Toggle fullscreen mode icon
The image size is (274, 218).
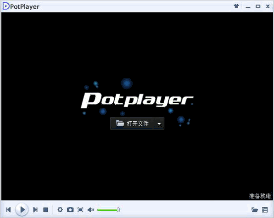click(81, 210)
